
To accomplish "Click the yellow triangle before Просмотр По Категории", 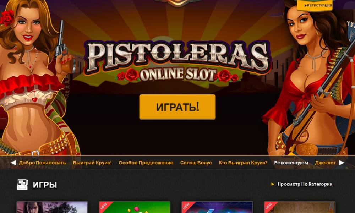I will 273,184.
